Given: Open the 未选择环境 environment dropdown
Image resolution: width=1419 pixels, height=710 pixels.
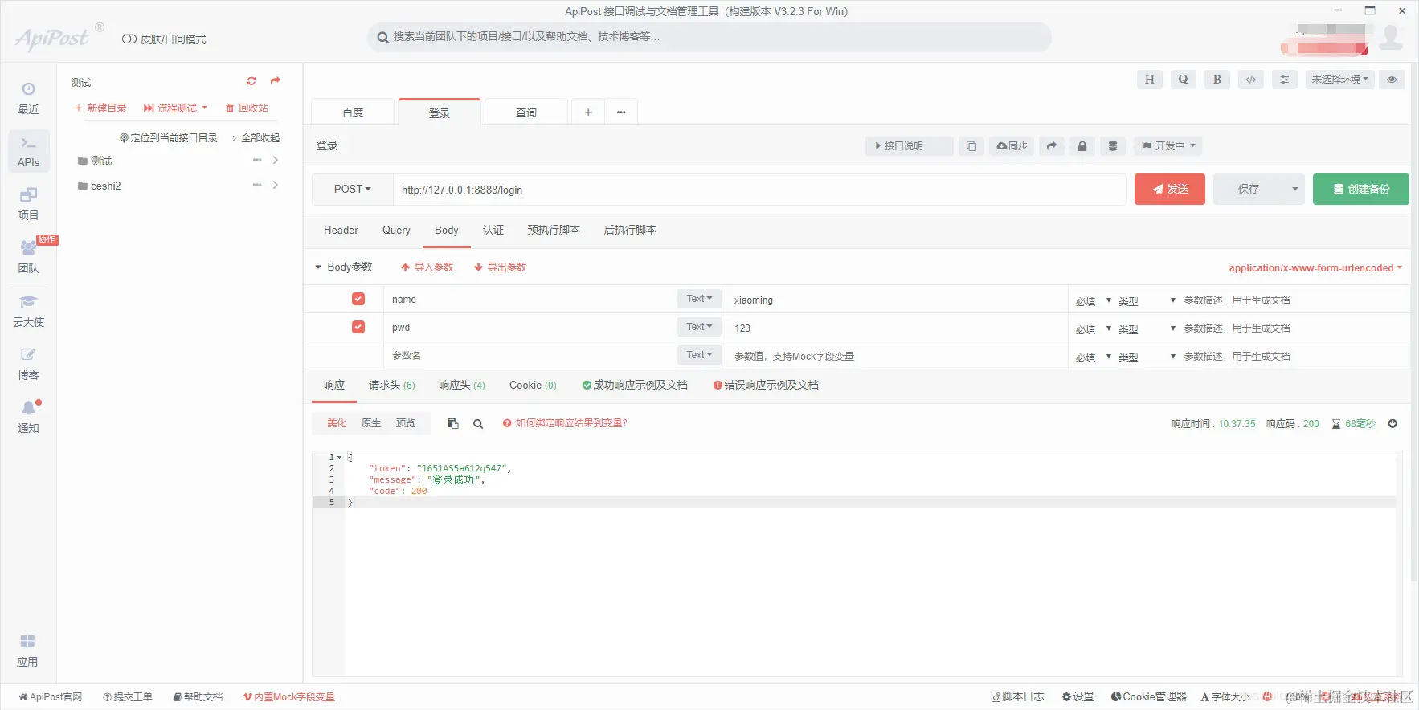Looking at the screenshot, I should click(x=1340, y=80).
